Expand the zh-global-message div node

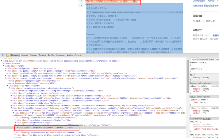click(x=5, y=71)
